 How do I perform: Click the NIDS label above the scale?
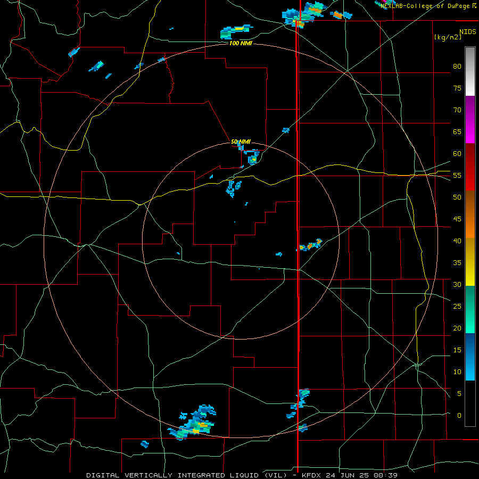(467, 32)
